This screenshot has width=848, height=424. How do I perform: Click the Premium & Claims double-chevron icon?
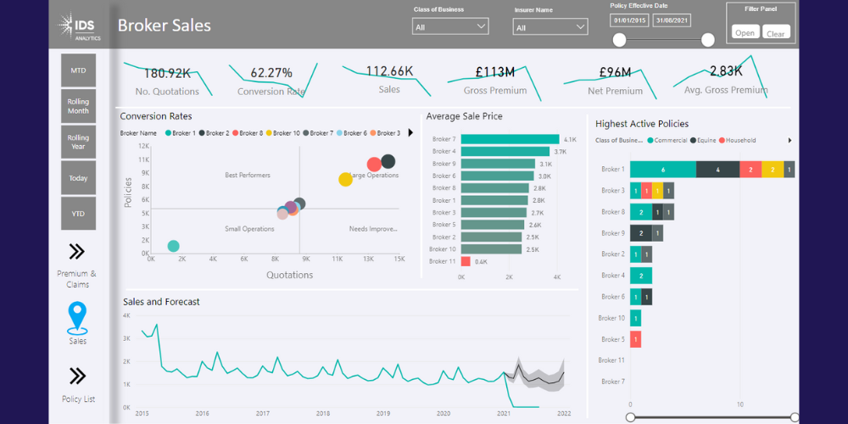pos(77,251)
